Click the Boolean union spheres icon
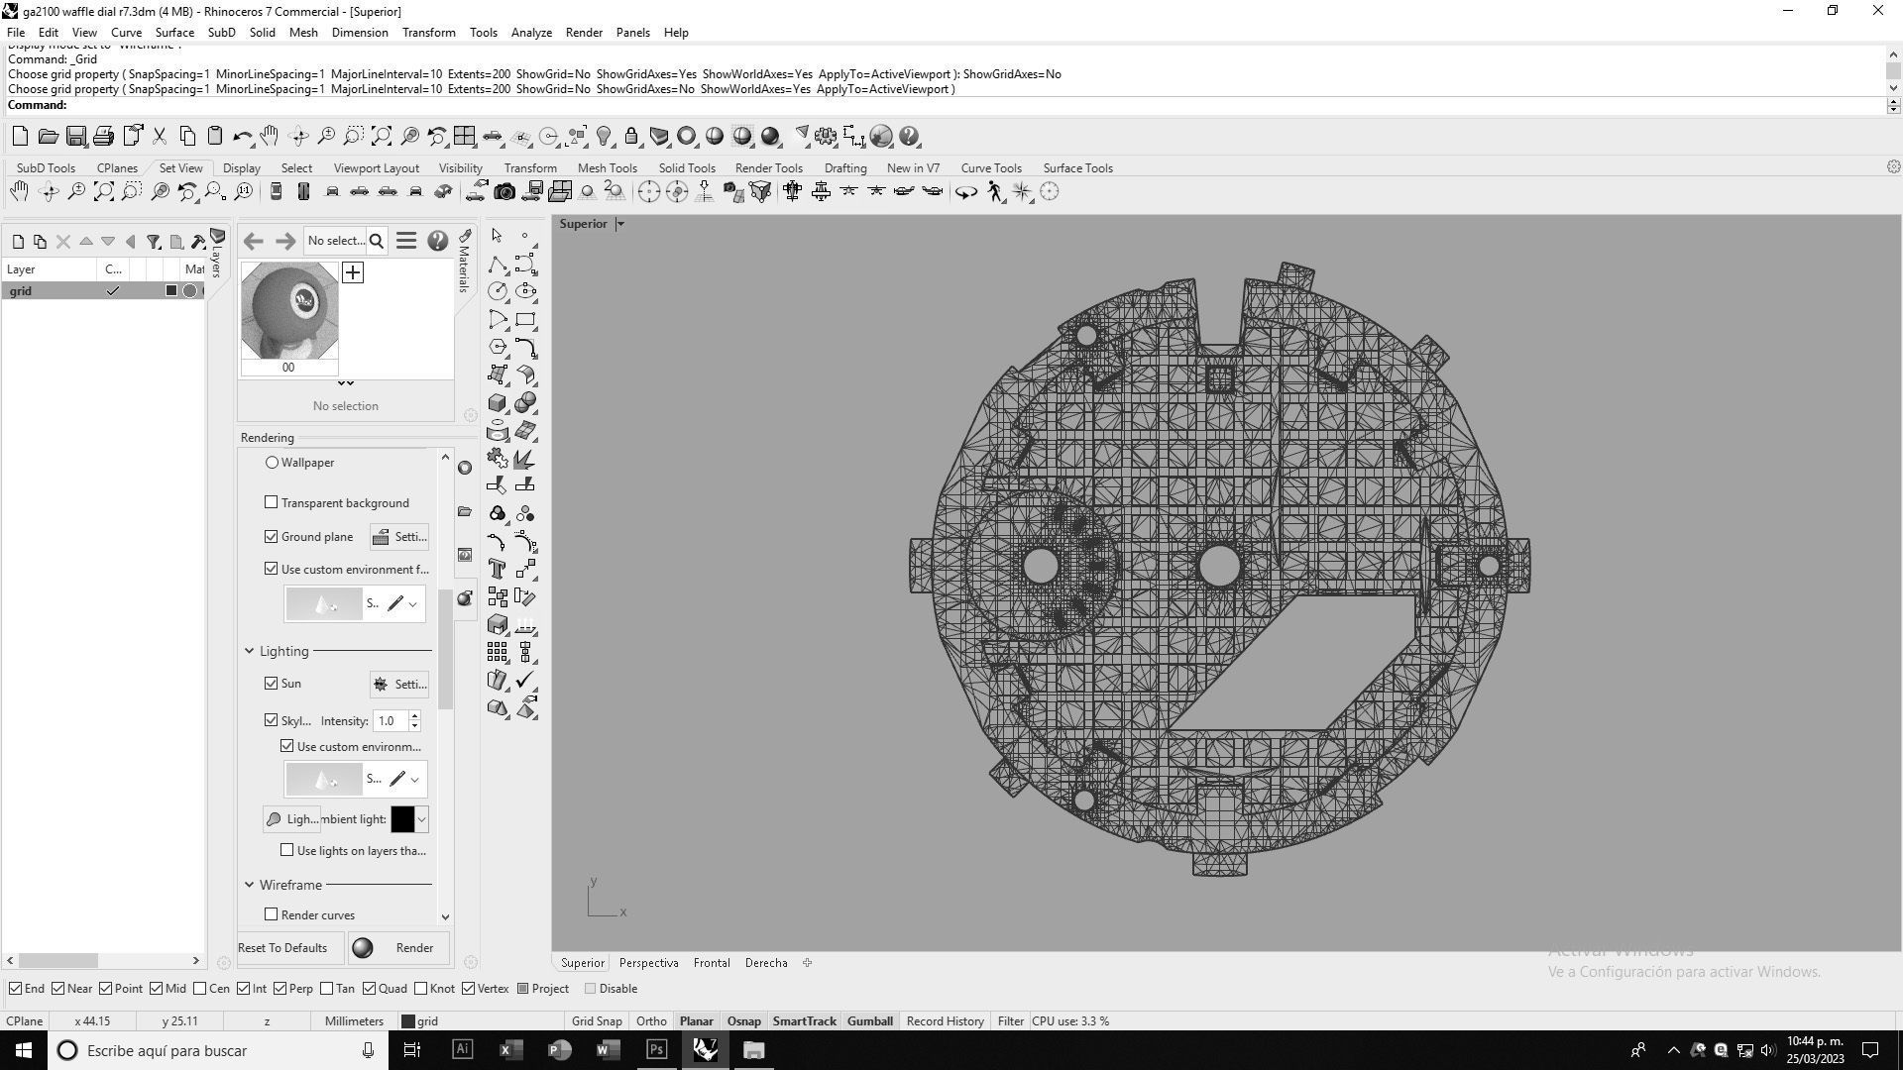The image size is (1903, 1070). coord(525,402)
